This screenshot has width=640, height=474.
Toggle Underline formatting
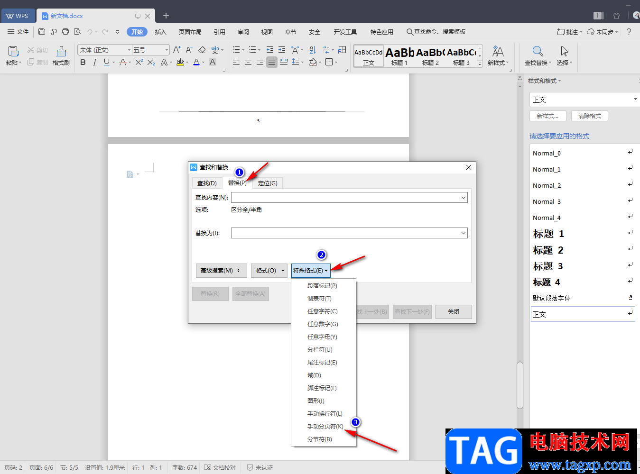click(x=106, y=62)
